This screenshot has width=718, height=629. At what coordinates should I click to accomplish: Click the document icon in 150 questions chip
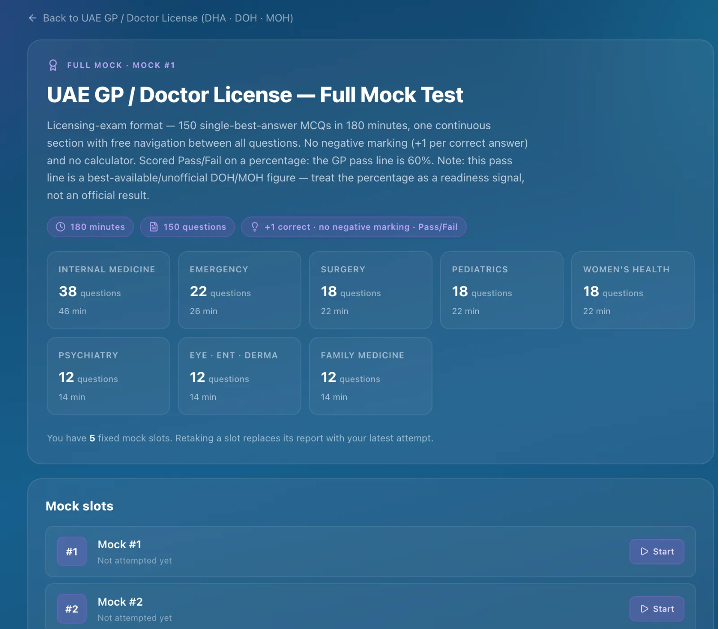[x=153, y=227]
